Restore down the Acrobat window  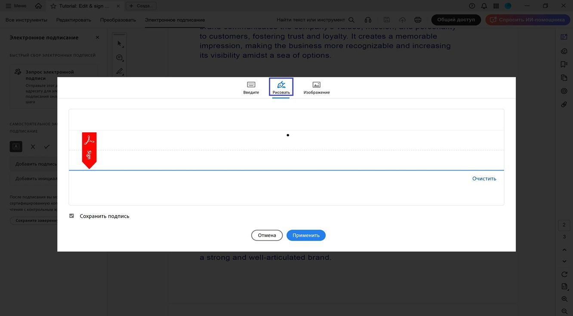(545, 6)
